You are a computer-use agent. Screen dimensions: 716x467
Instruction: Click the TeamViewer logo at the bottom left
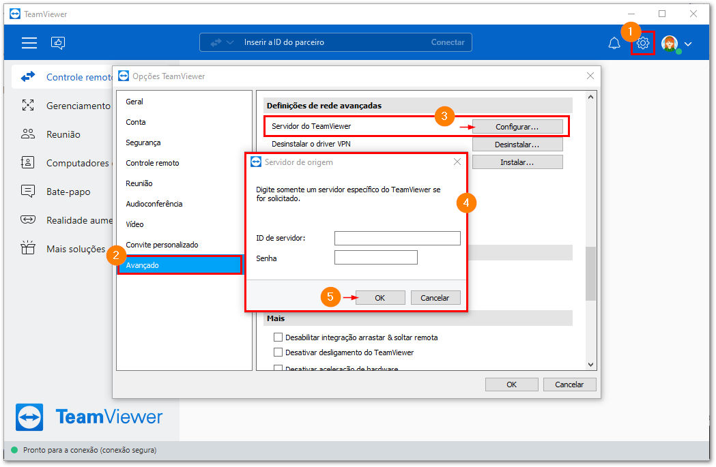(89, 417)
